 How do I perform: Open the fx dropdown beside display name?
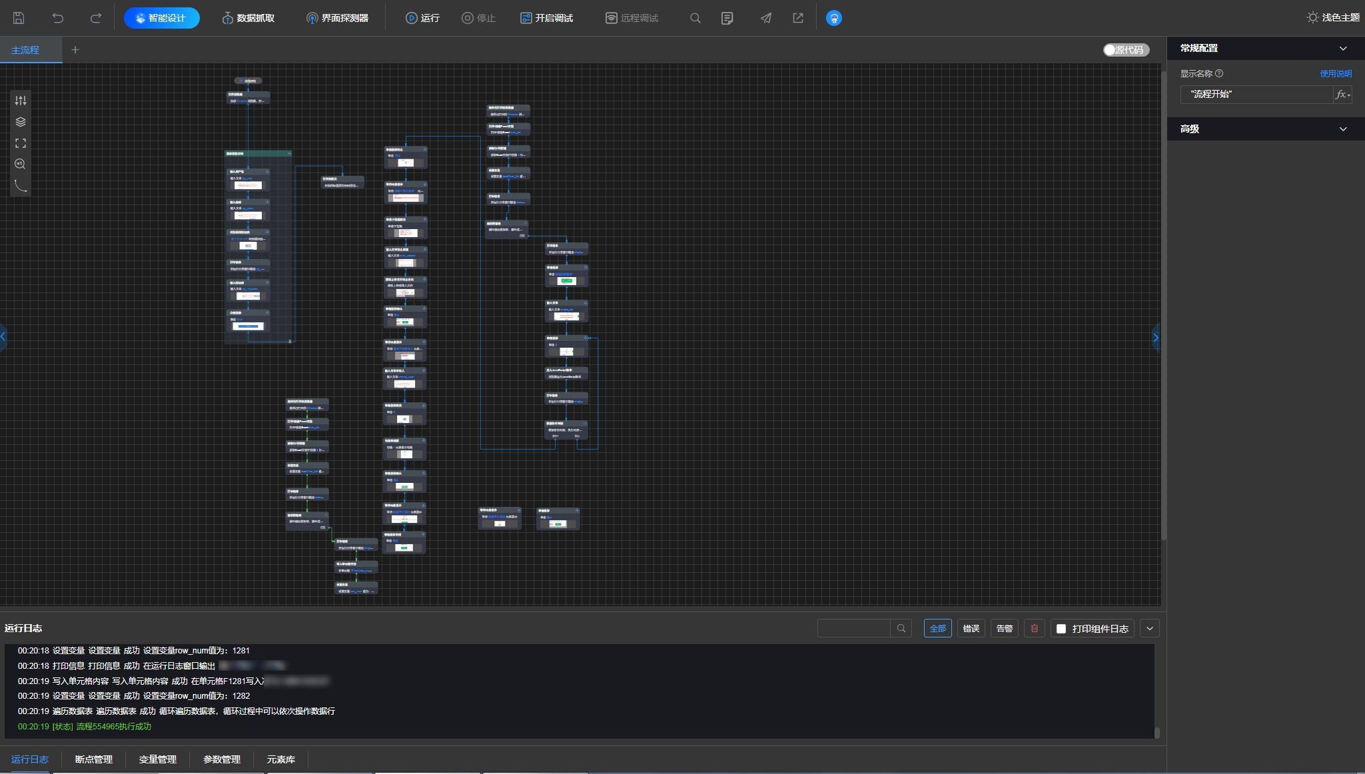click(x=1342, y=95)
